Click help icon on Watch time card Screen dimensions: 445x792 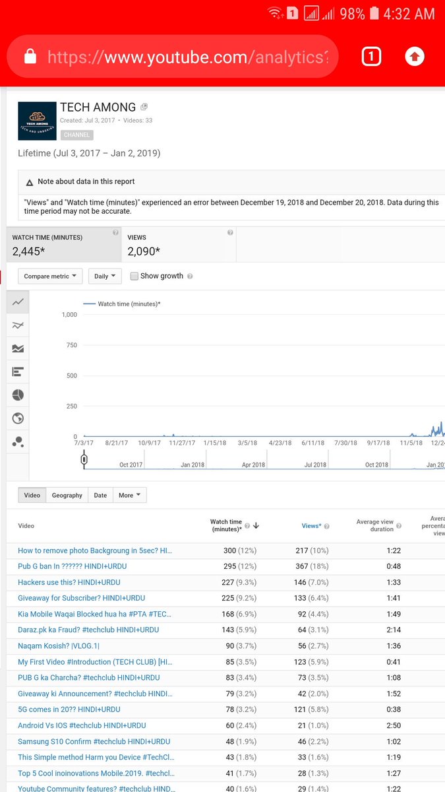point(115,233)
